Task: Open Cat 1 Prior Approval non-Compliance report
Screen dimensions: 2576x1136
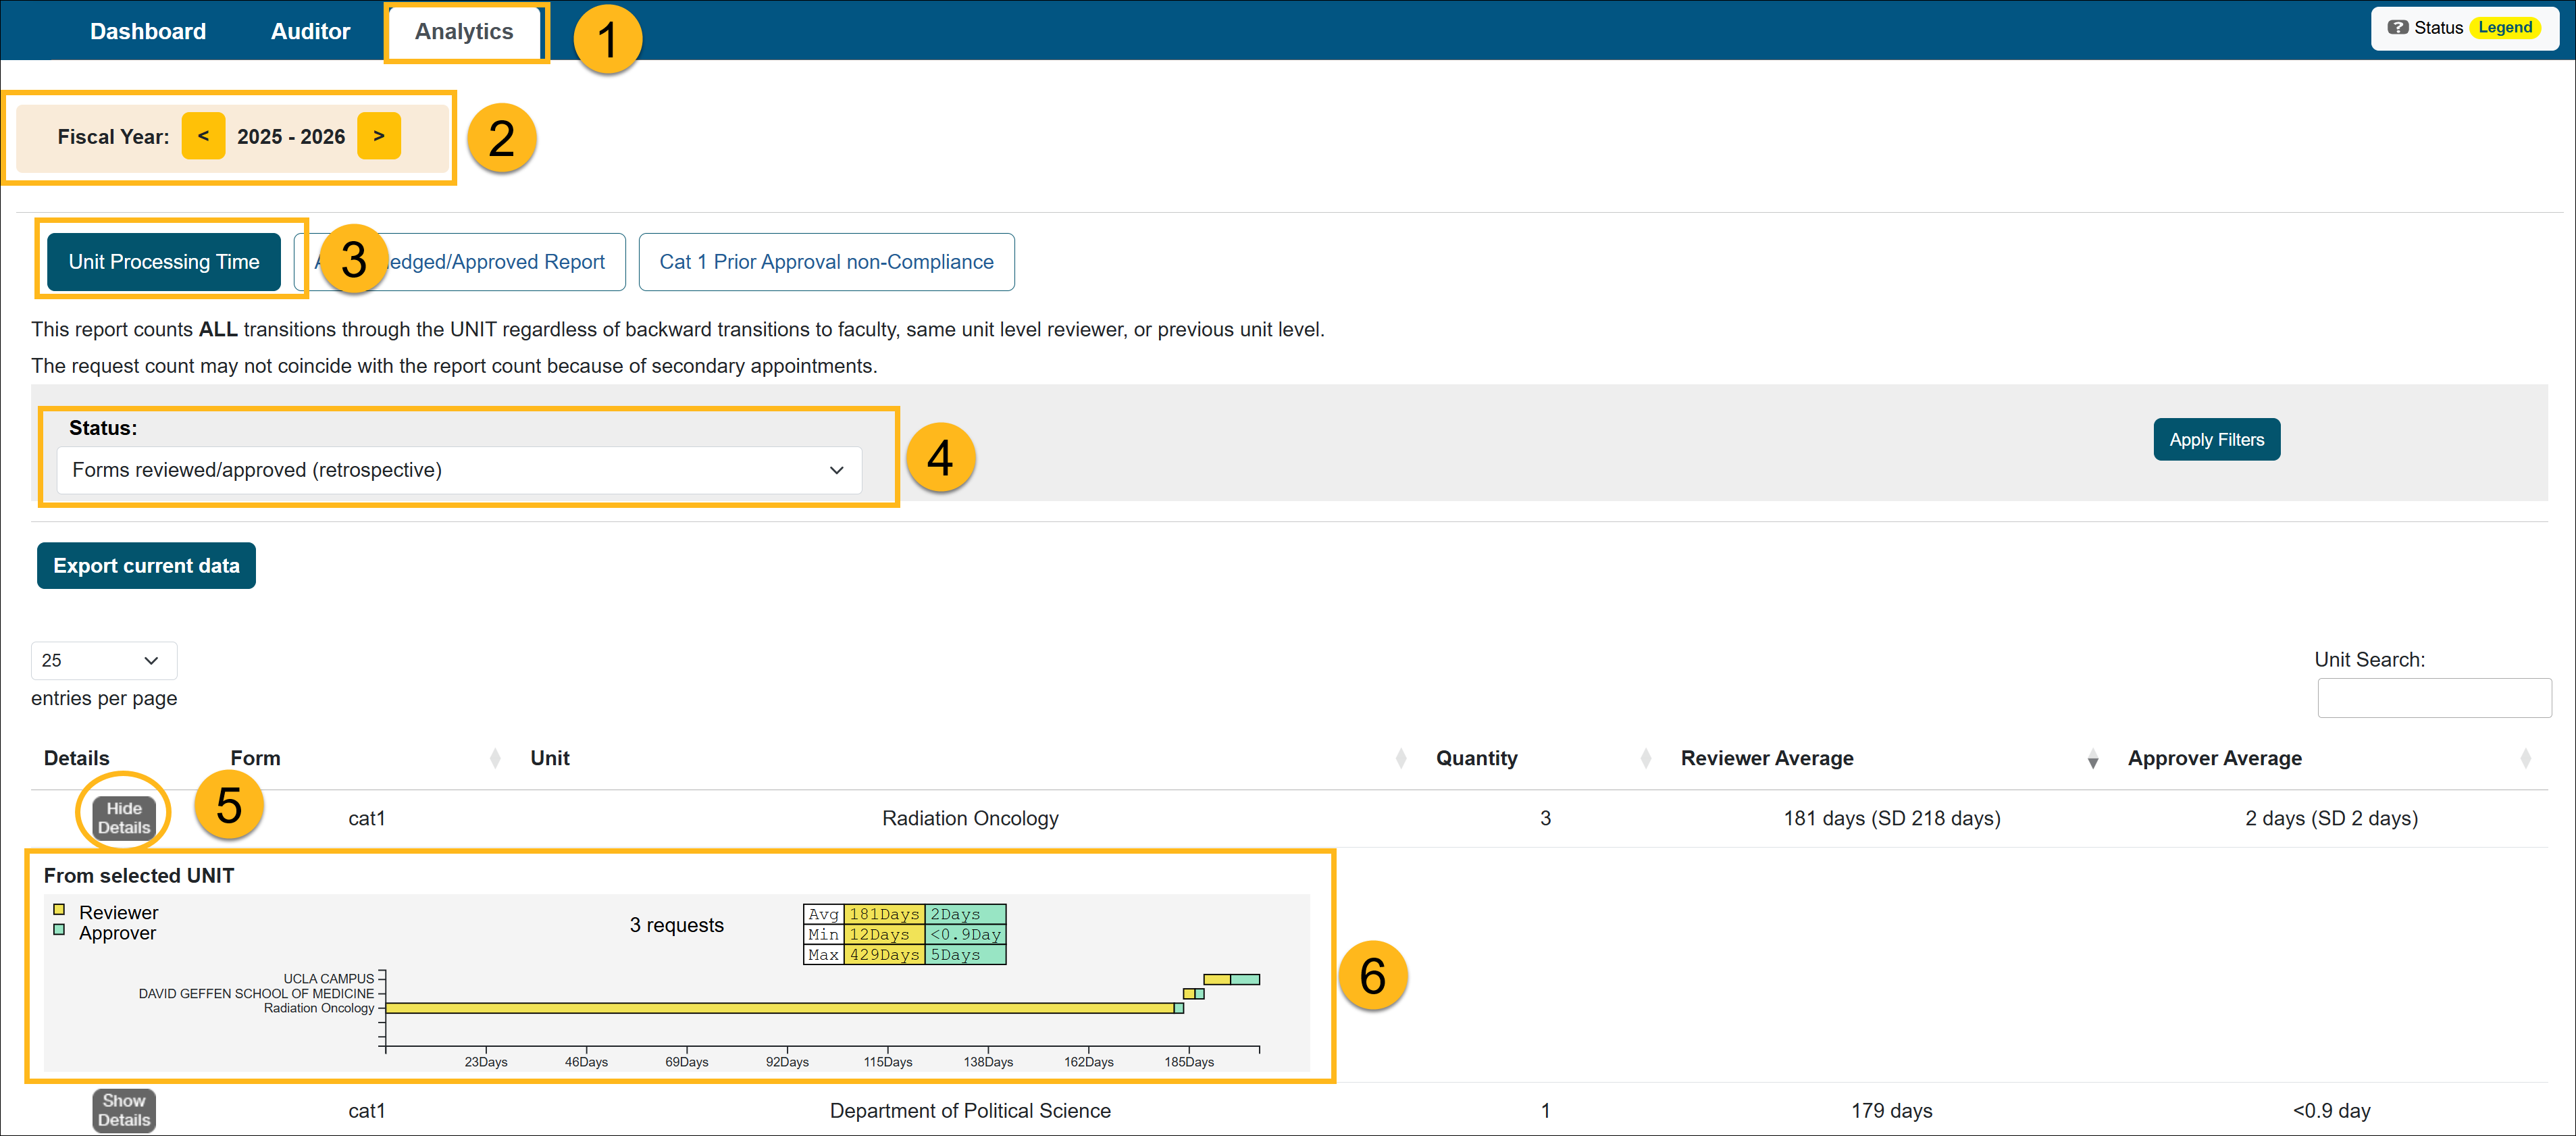Action: [x=826, y=262]
